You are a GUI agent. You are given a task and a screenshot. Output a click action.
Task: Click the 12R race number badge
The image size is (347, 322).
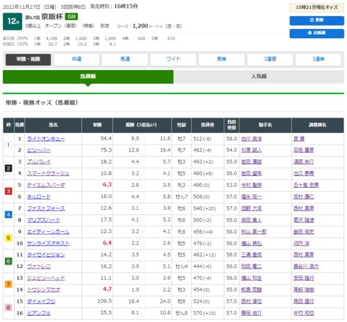click(12, 21)
